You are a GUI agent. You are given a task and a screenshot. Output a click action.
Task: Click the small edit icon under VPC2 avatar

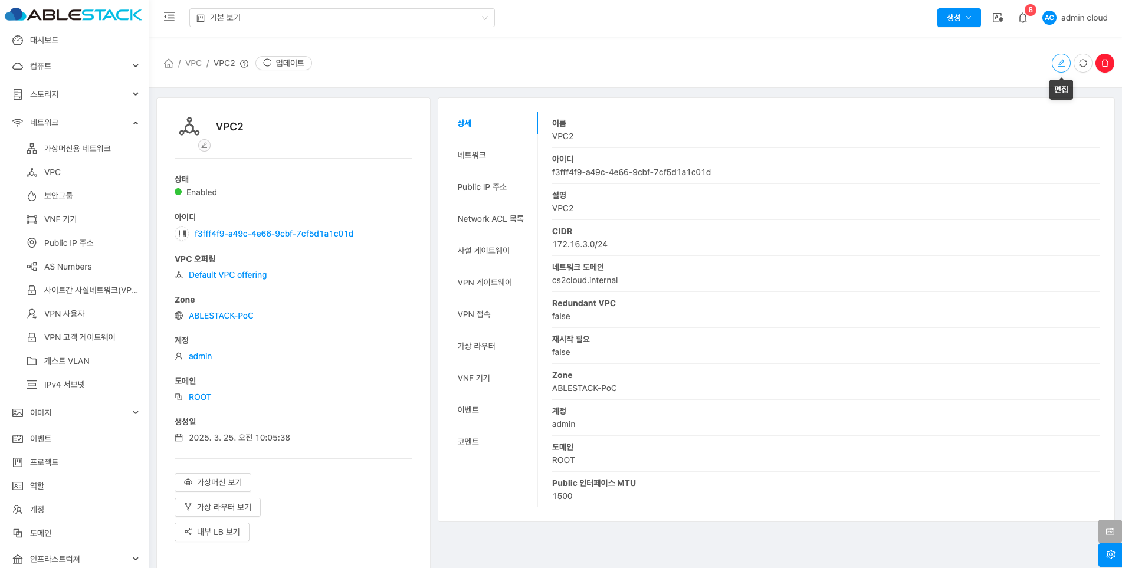tap(204, 145)
